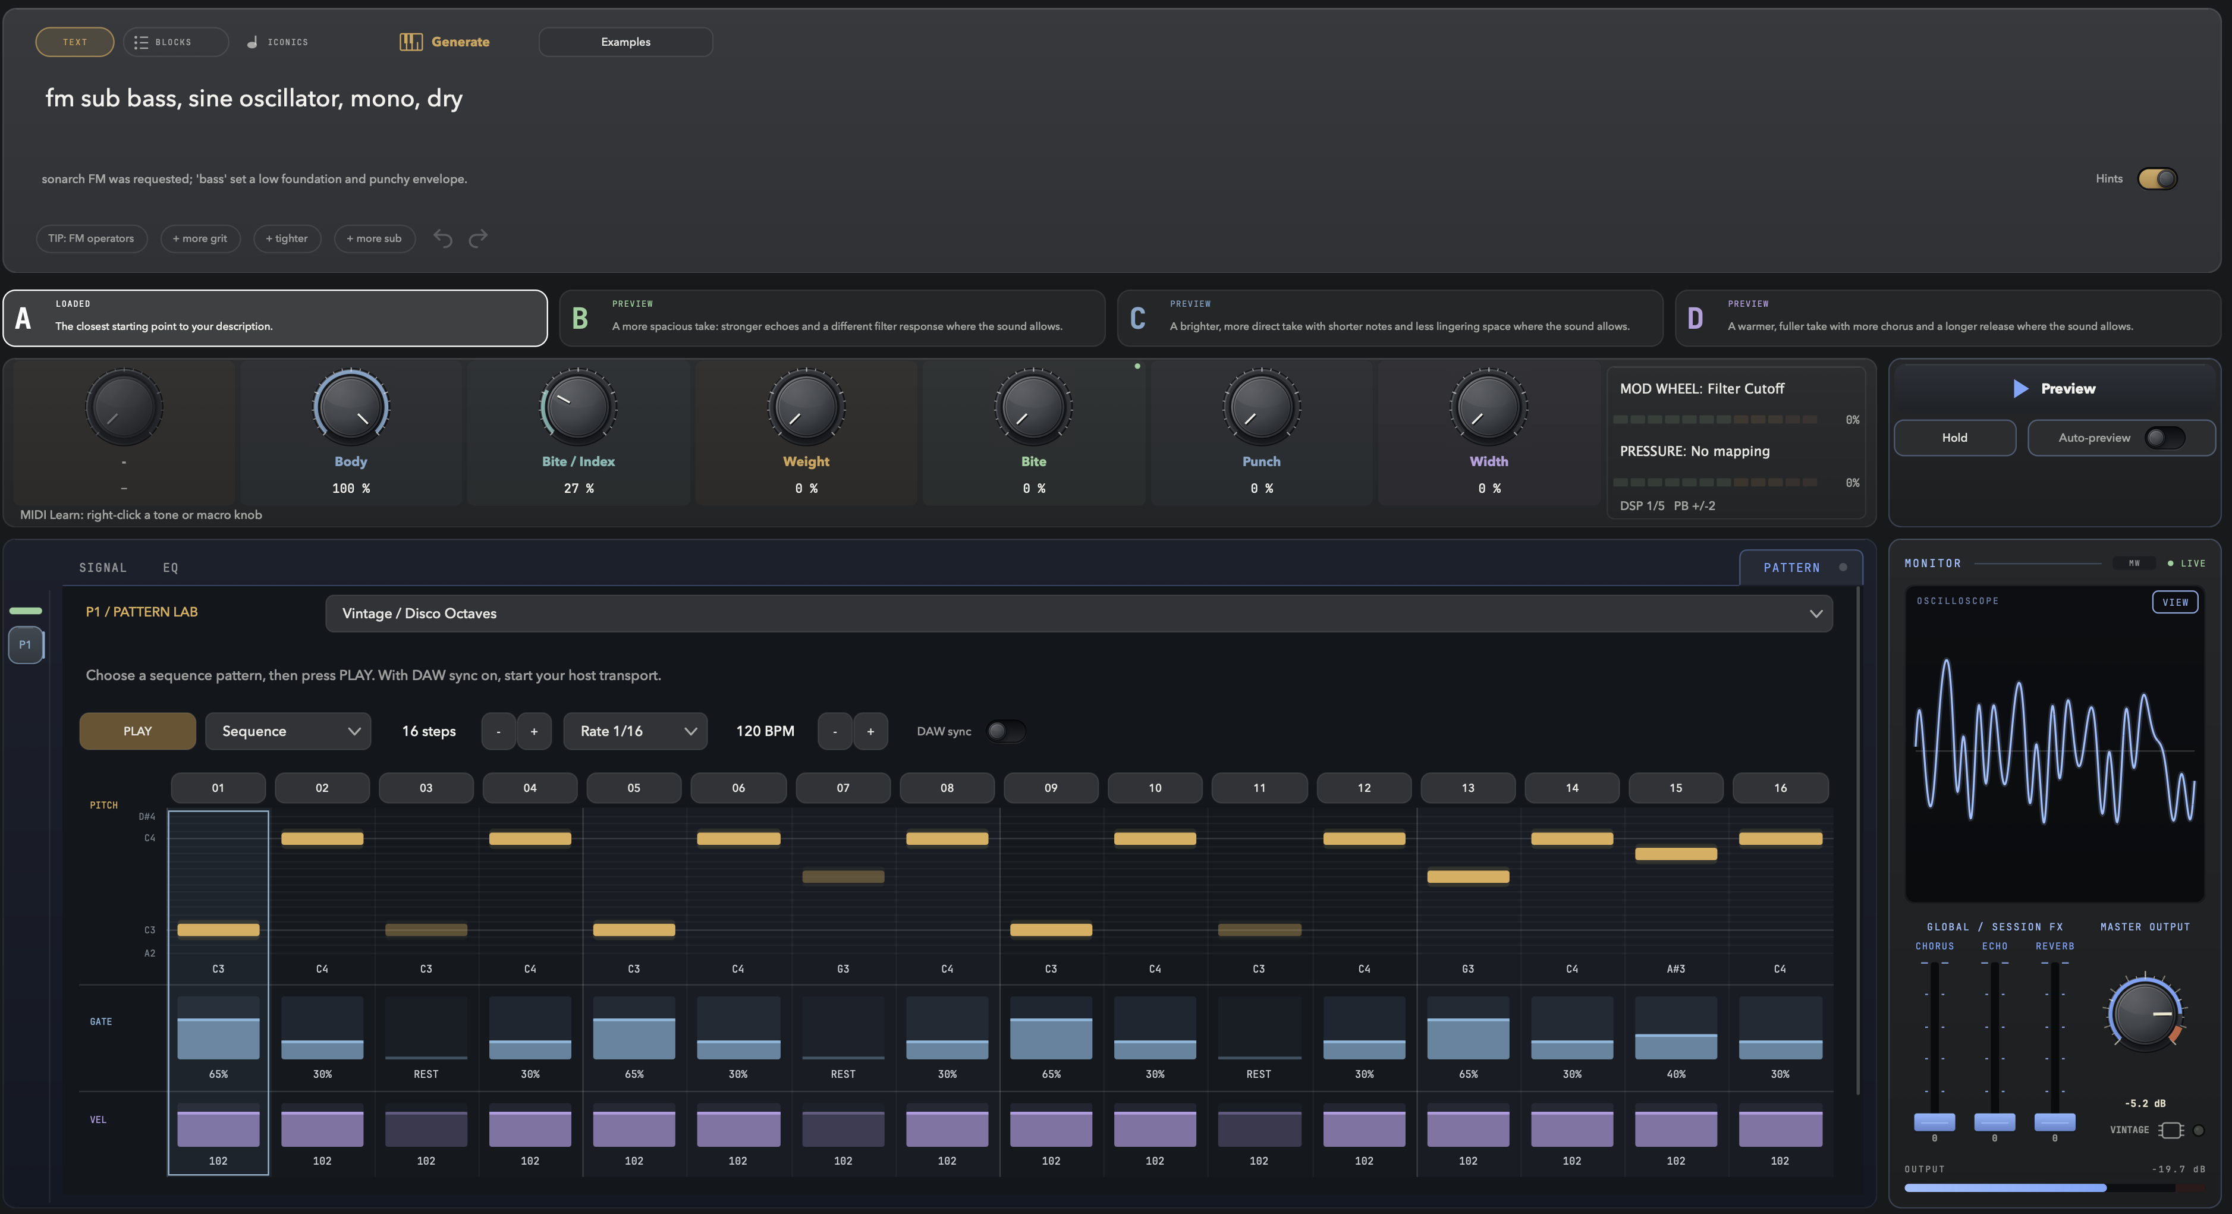The width and height of the screenshot is (2232, 1214).
Task: Click the Bite knob showing 0 %
Action: [1033, 407]
